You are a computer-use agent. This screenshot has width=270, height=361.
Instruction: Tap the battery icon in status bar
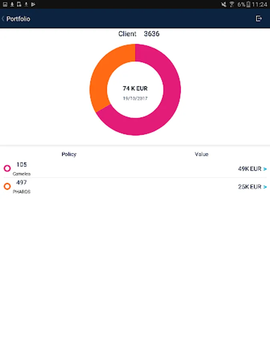click(x=248, y=4)
